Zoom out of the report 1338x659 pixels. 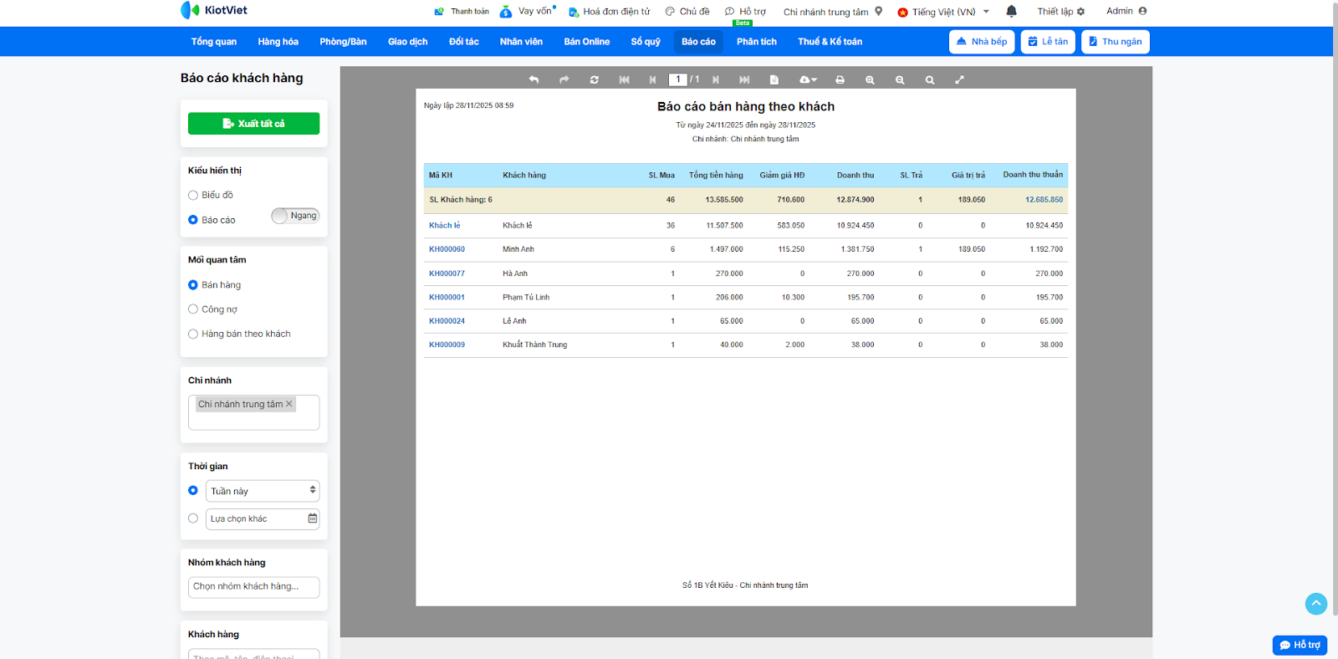pos(900,80)
